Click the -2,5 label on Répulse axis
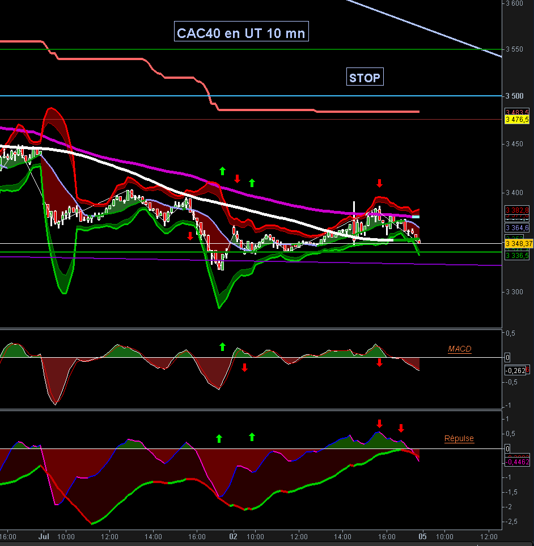The height and width of the screenshot is (546, 534). 511,522
